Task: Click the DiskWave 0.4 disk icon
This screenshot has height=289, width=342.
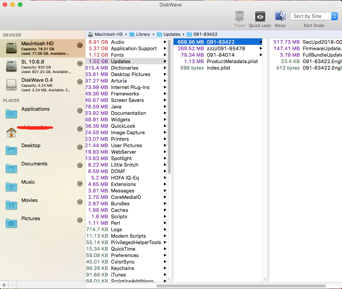Action: (x=11, y=84)
